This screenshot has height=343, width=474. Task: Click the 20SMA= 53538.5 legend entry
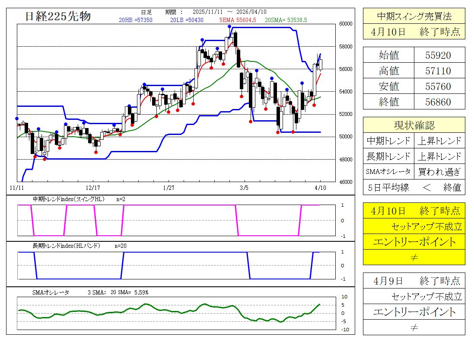tap(286, 20)
